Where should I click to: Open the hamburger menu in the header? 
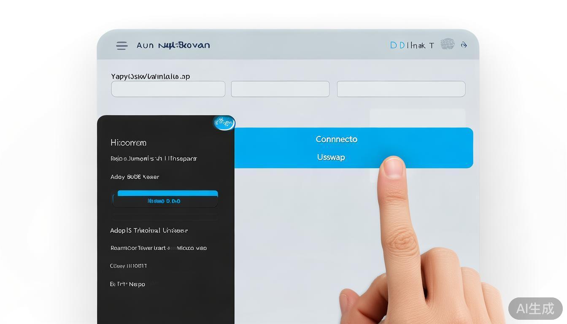pyautogui.click(x=122, y=46)
